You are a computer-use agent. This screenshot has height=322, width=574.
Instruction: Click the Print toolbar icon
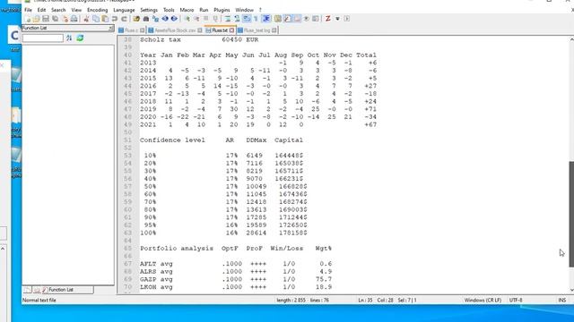74,19
